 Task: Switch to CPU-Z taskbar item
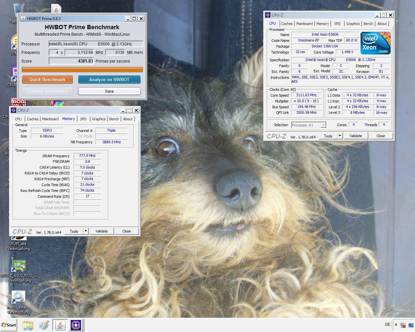click(x=76, y=325)
